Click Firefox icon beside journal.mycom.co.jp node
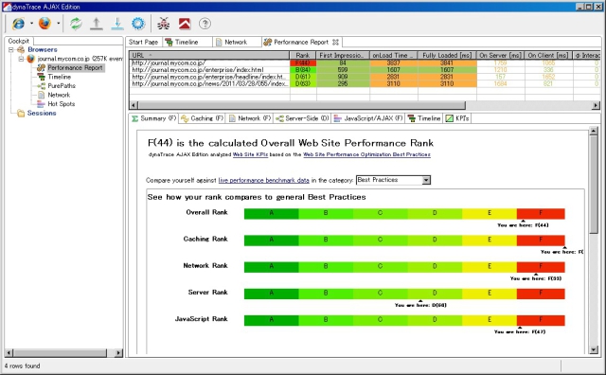This screenshot has width=606, height=375. point(31,59)
